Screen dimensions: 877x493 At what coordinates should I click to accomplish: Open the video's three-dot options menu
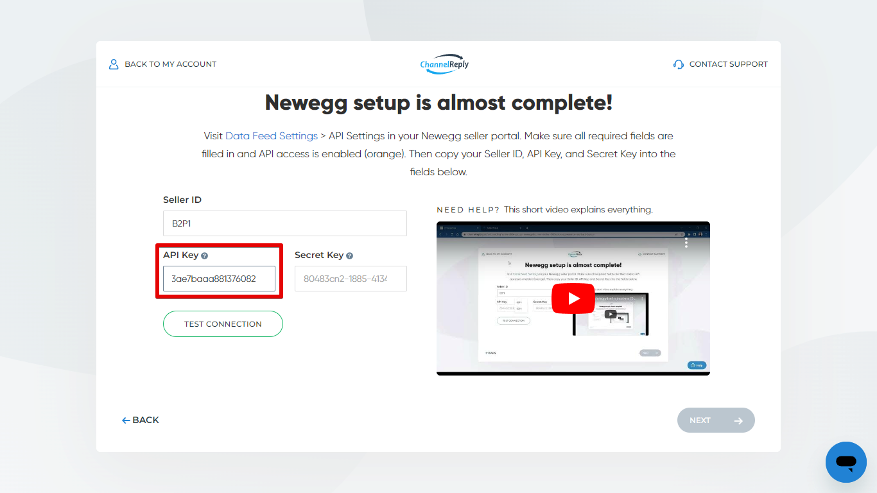coord(686,242)
